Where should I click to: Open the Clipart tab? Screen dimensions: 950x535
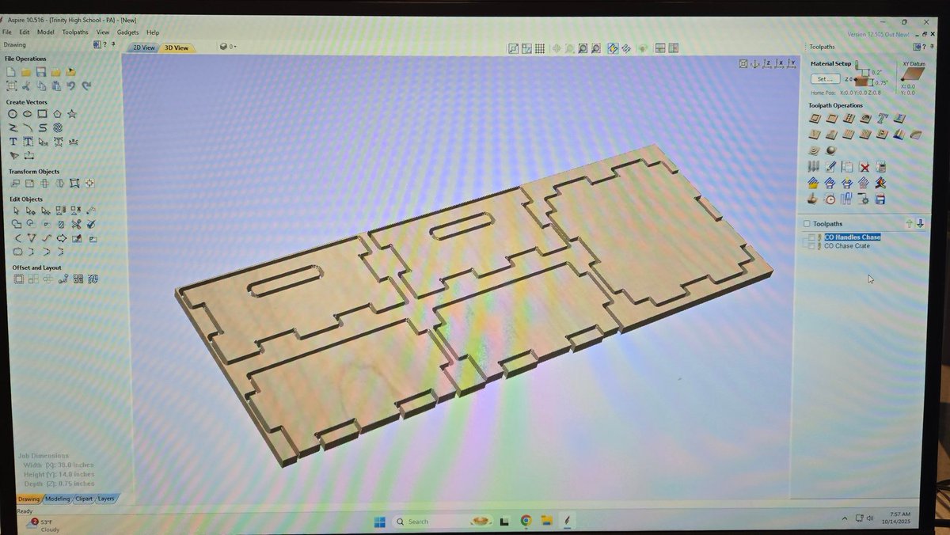84,499
